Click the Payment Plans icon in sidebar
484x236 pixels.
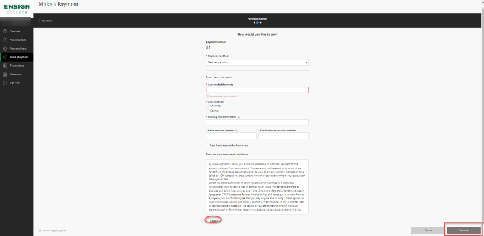pos(5,48)
